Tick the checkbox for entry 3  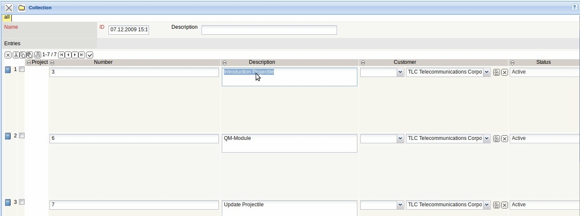22,202
